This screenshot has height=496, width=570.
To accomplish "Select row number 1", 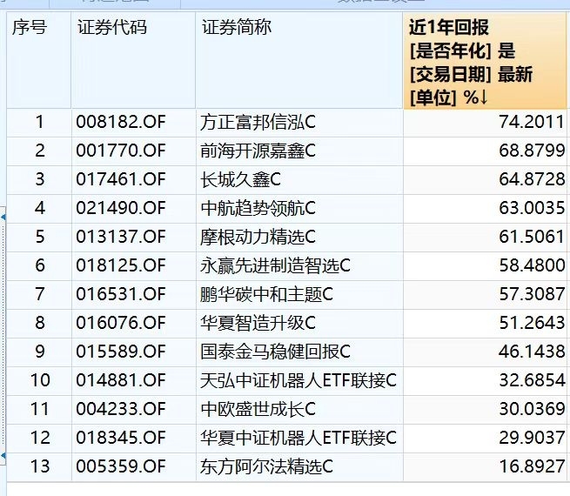I will coord(40,122).
